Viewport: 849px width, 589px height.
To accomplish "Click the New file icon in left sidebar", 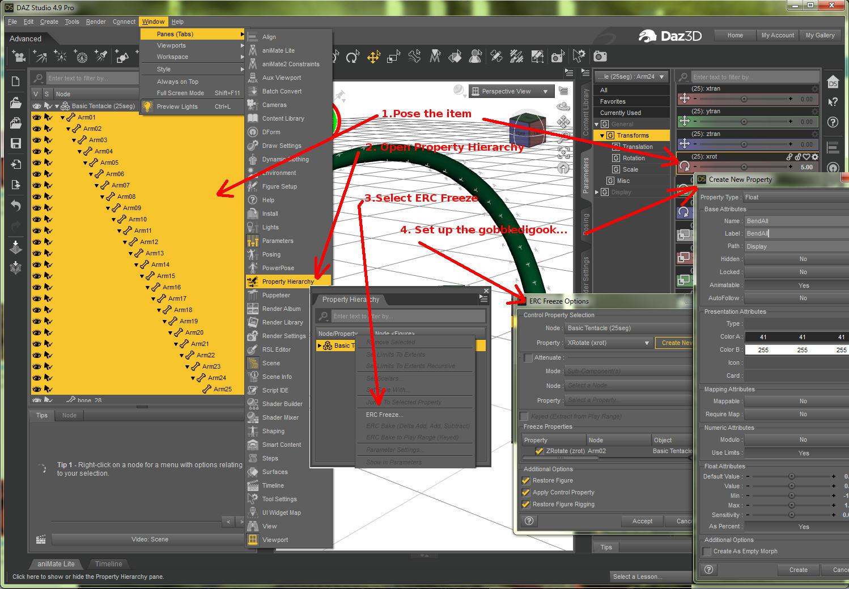I will pyautogui.click(x=15, y=82).
